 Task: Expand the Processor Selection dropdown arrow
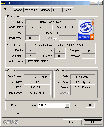[67, 105]
